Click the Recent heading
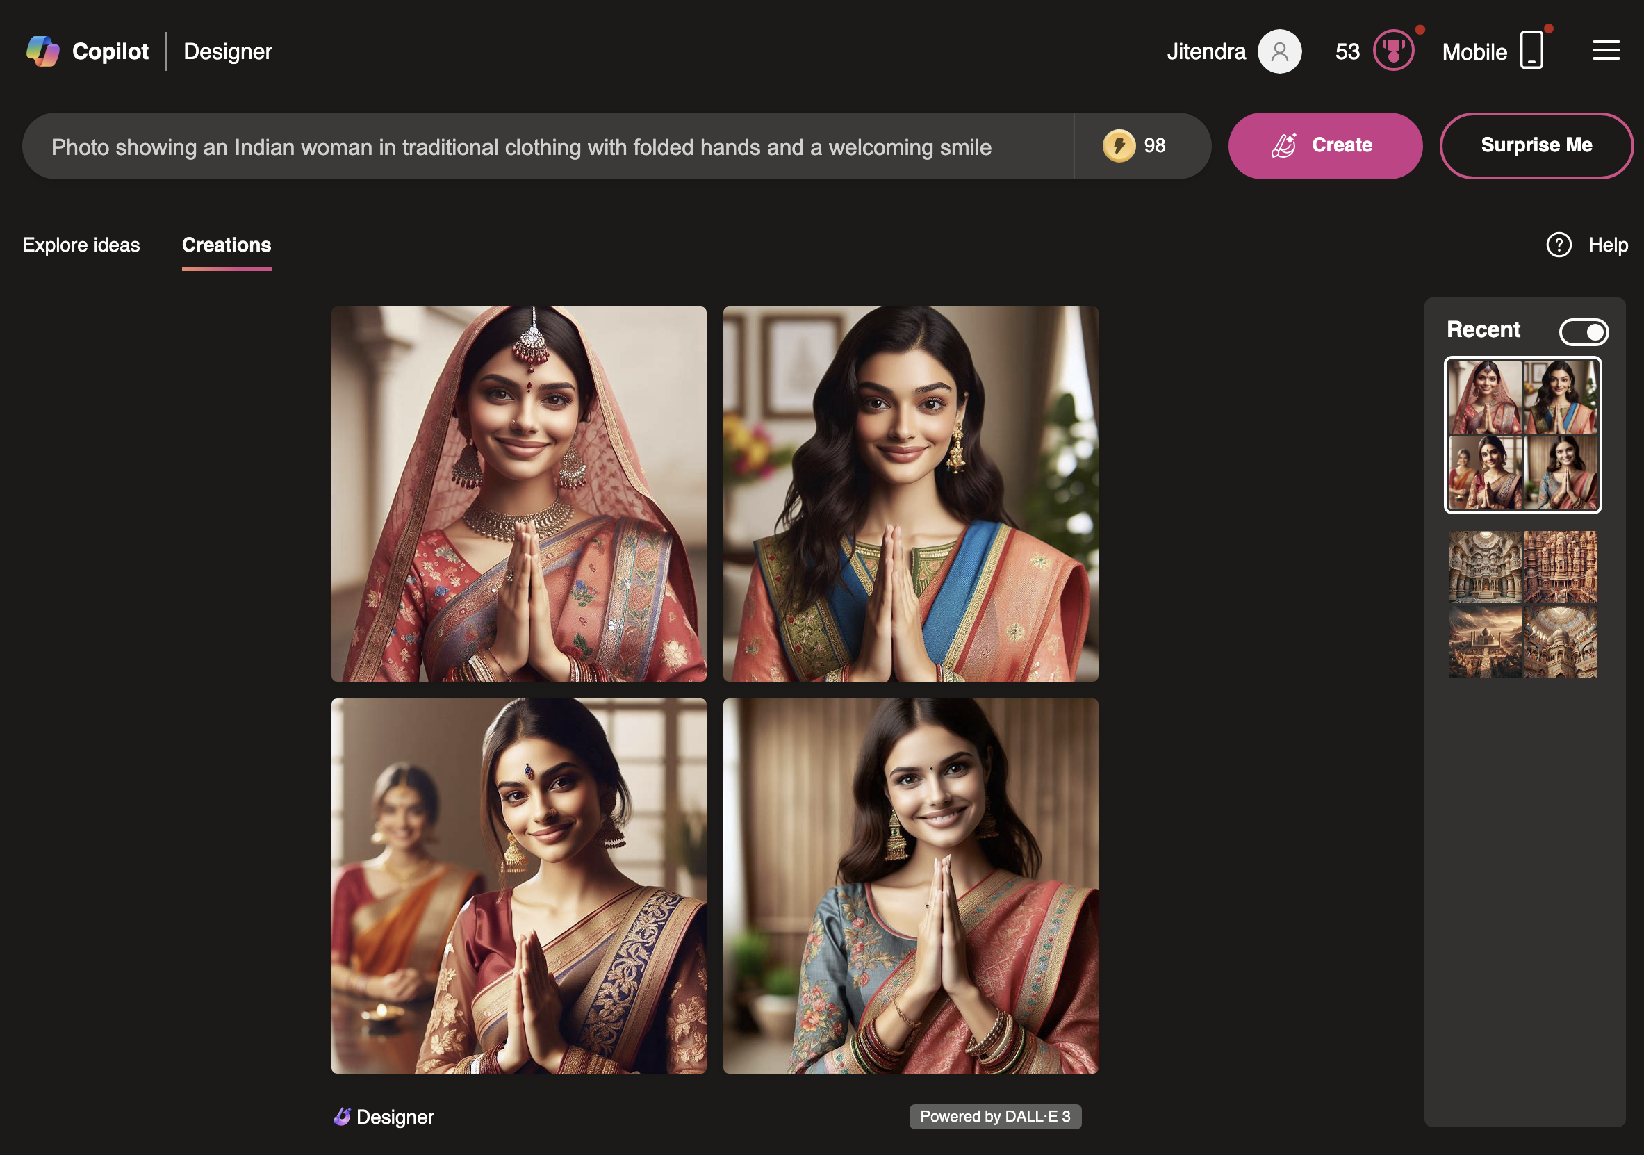This screenshot has width=1644, height=1155. 1483,329
